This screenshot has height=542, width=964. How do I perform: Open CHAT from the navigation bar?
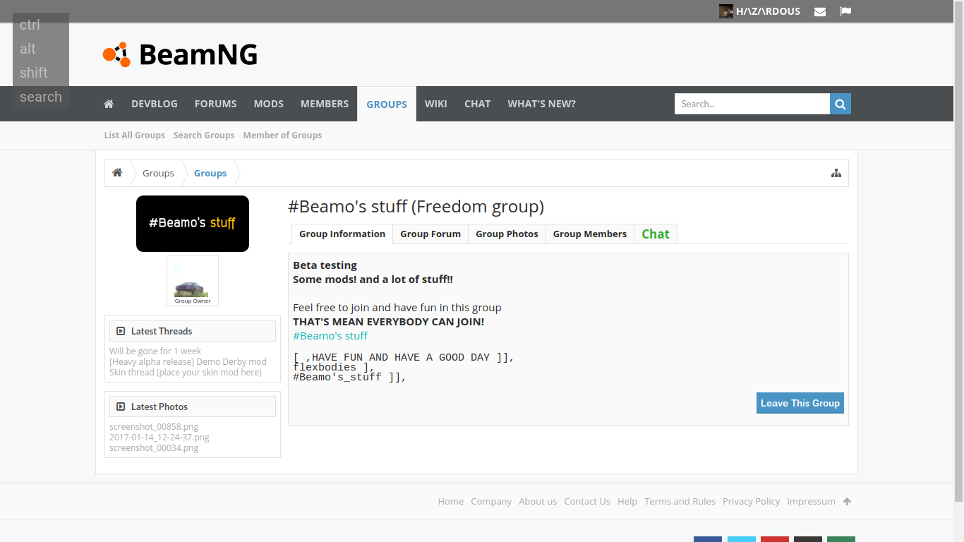click(478, 104)
